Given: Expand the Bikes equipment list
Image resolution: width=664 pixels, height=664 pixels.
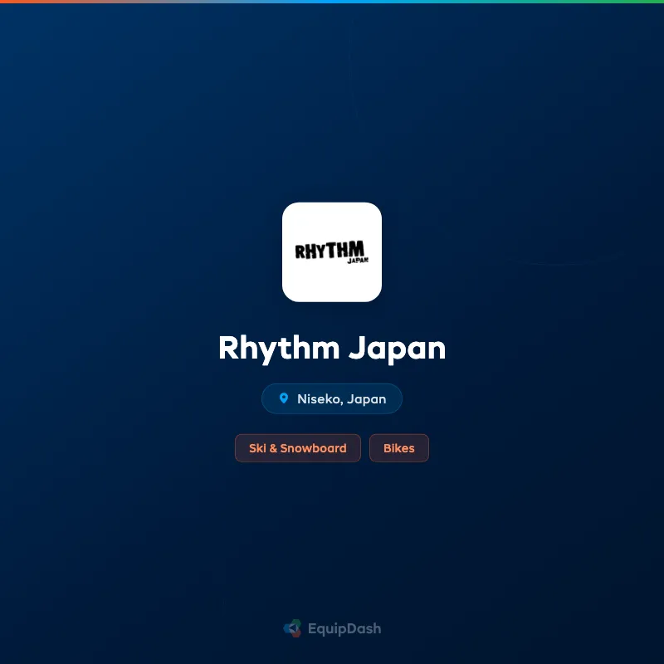Looking at the screenshot, I should point(399,447).
